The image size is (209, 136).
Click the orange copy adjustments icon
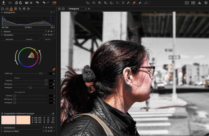tap(54, 3)
